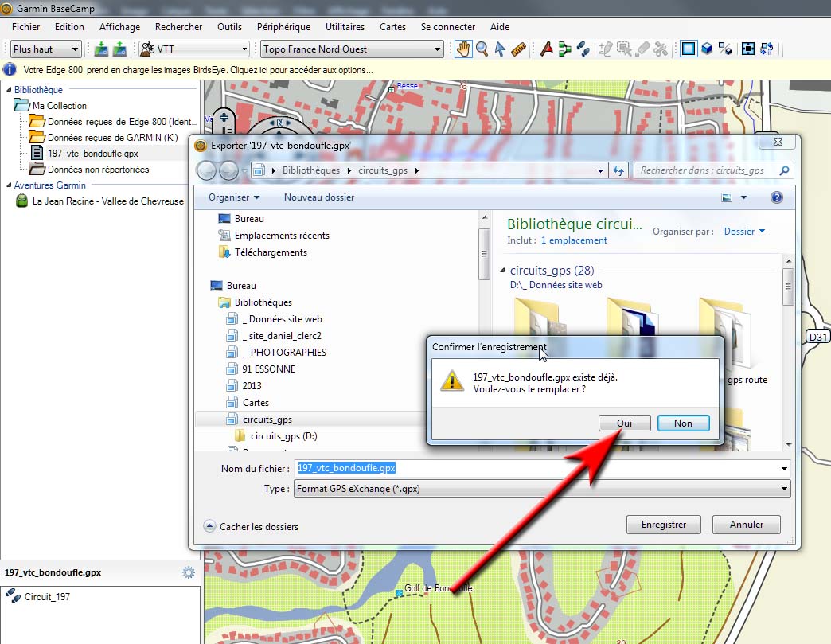Image resolution: width=831 pixels, height=644 pixels.
Task: Click the refresh icon next to address bar
Action: (618, 170)
